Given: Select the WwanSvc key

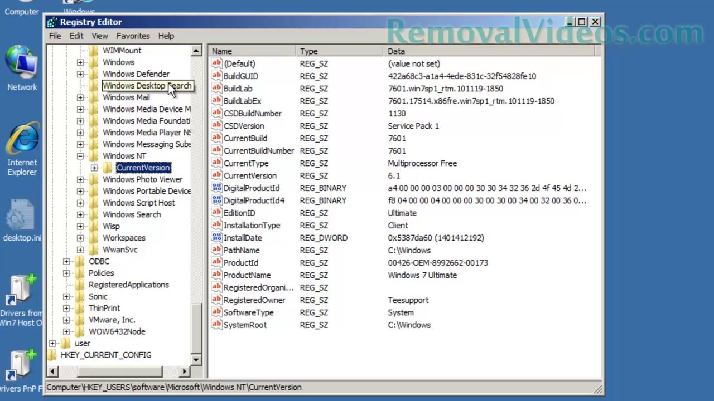Looking at the screenshot, I should tap(120, 250).
